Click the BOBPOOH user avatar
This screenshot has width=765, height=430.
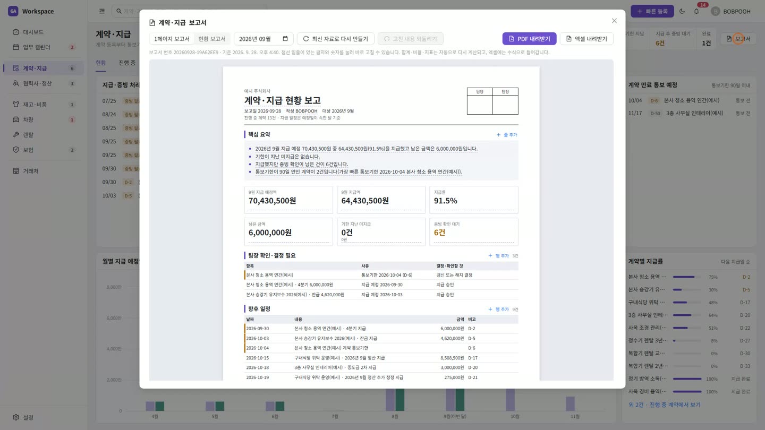pyautogui.click(x=715, y=11)
